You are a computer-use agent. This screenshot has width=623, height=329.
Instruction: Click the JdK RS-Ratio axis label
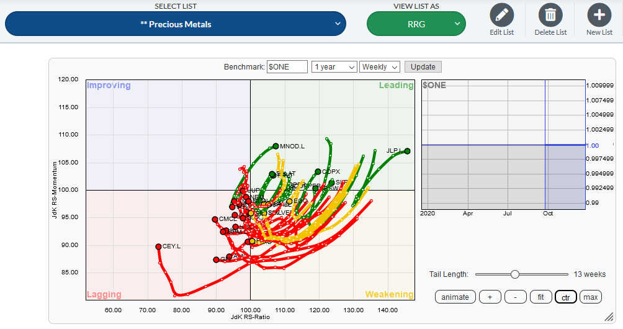[x=250, y=317]
